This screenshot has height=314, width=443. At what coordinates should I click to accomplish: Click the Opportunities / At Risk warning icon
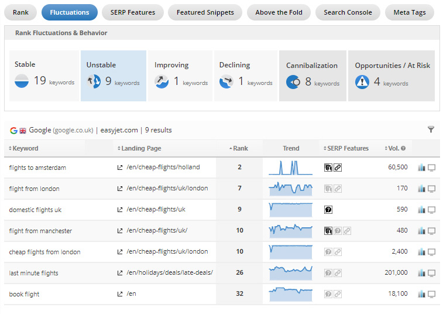coord(362,82)
